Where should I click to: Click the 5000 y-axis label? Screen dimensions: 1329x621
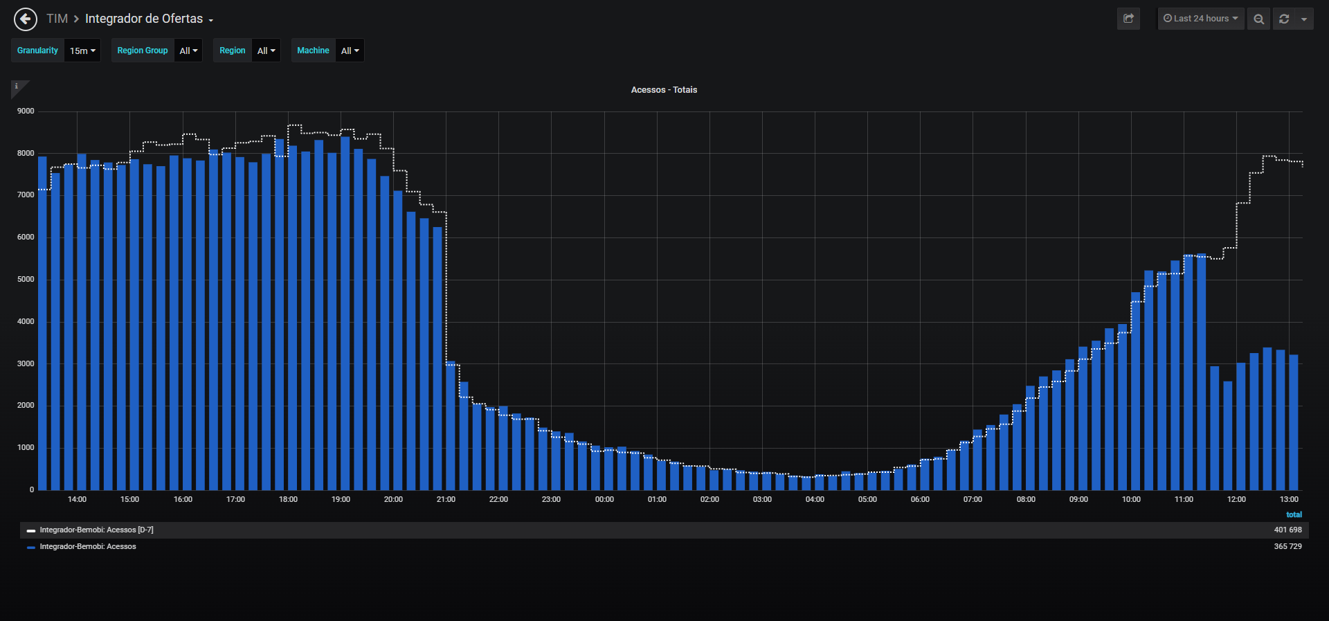[26, 280]
